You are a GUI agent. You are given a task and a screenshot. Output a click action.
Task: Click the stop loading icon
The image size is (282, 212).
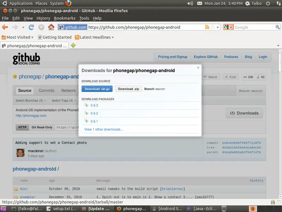click(x=41, y=27)
